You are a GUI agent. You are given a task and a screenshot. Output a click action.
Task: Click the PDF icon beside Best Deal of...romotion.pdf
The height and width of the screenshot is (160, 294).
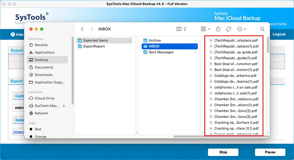[211, 64]
